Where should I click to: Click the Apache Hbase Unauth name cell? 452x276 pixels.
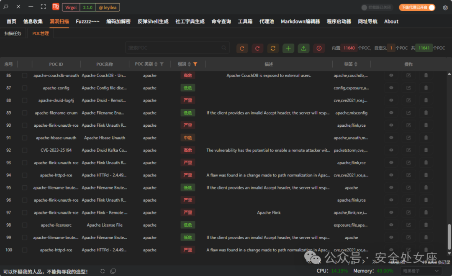(105, 138)
